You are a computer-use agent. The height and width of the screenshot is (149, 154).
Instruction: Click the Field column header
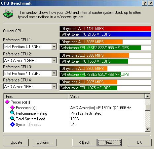click(x=36, y=96)
